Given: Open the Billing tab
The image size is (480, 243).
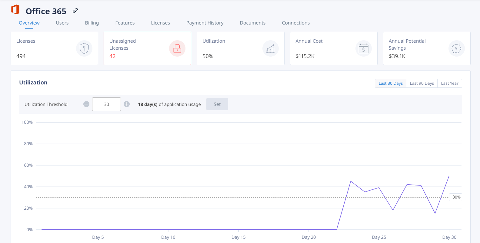Looking at the screenshot, I should tap(92, 23).
